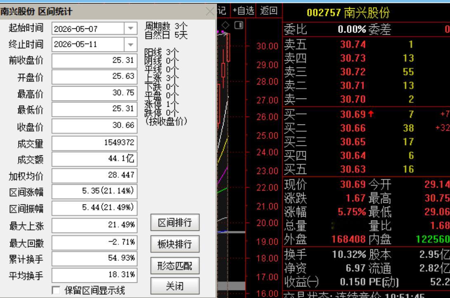Click 买四 price 30.64

[x=353, y=155]
